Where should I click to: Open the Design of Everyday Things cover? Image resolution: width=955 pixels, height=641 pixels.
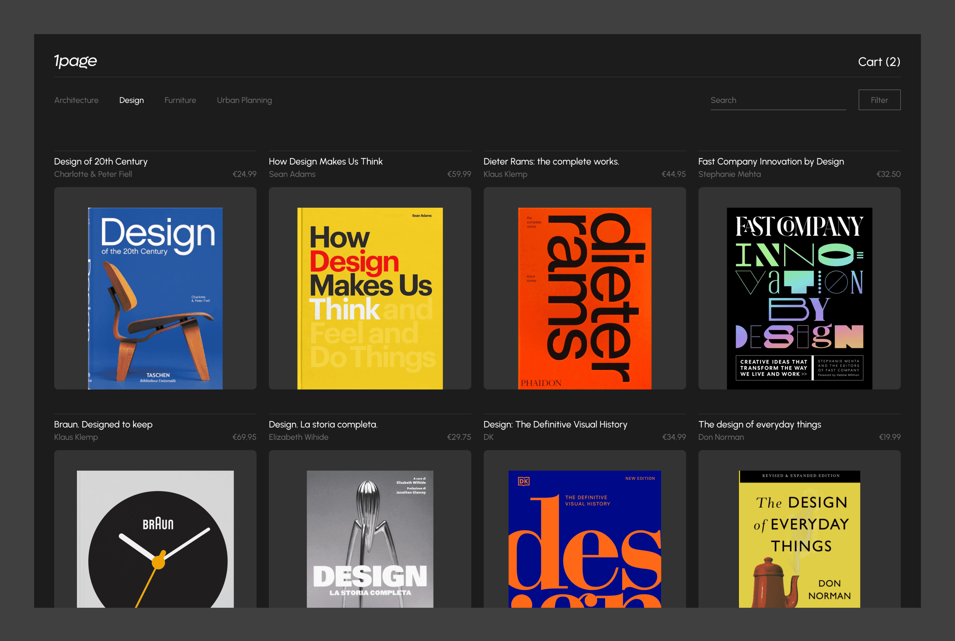[x=799, y=539]
